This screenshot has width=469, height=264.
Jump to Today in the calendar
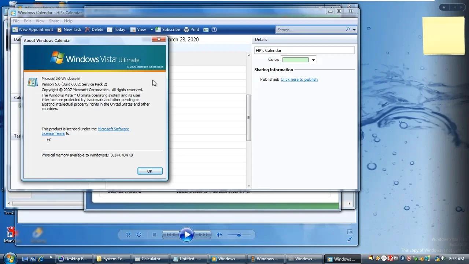[x=116, y=29]
